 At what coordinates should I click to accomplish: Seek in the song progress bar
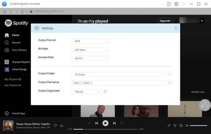tap(105, 129)
